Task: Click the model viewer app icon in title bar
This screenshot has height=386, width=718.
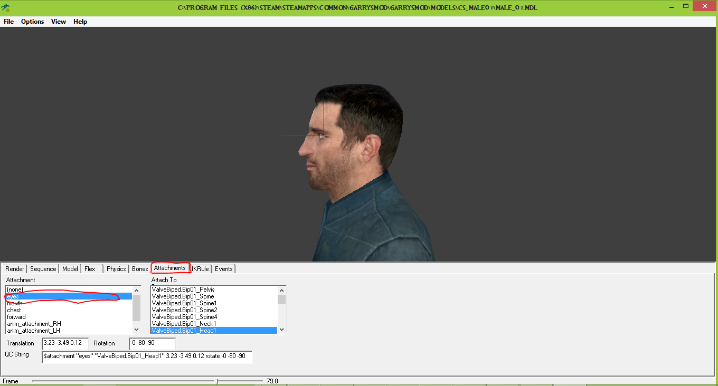Action: pyautogui.click(x=6, y=7)
